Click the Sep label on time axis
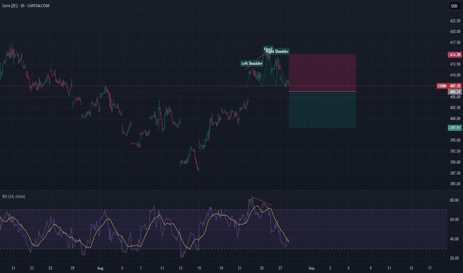The height and width of the screenshot is (273, 463). [x=311, y=268]
